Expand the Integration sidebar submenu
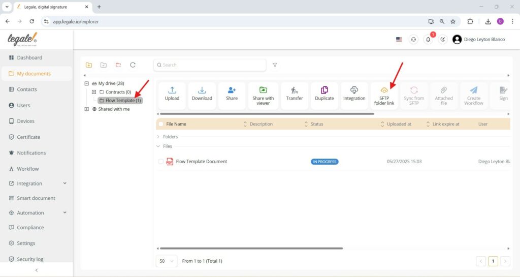 [x=64, y=183]
